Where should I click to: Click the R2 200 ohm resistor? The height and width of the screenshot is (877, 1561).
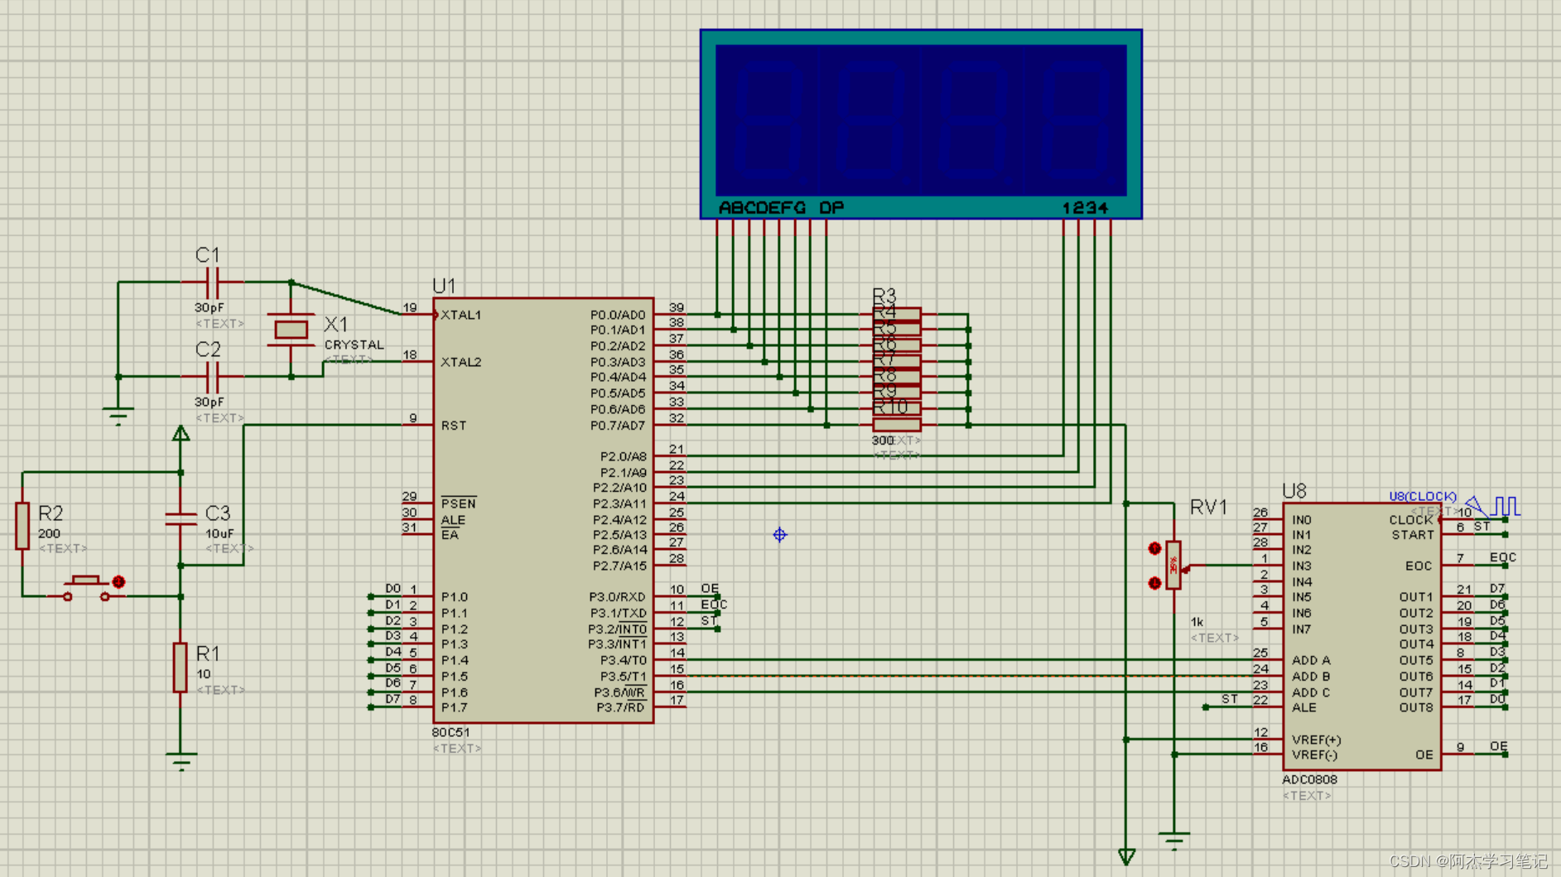tap(22, 525)
